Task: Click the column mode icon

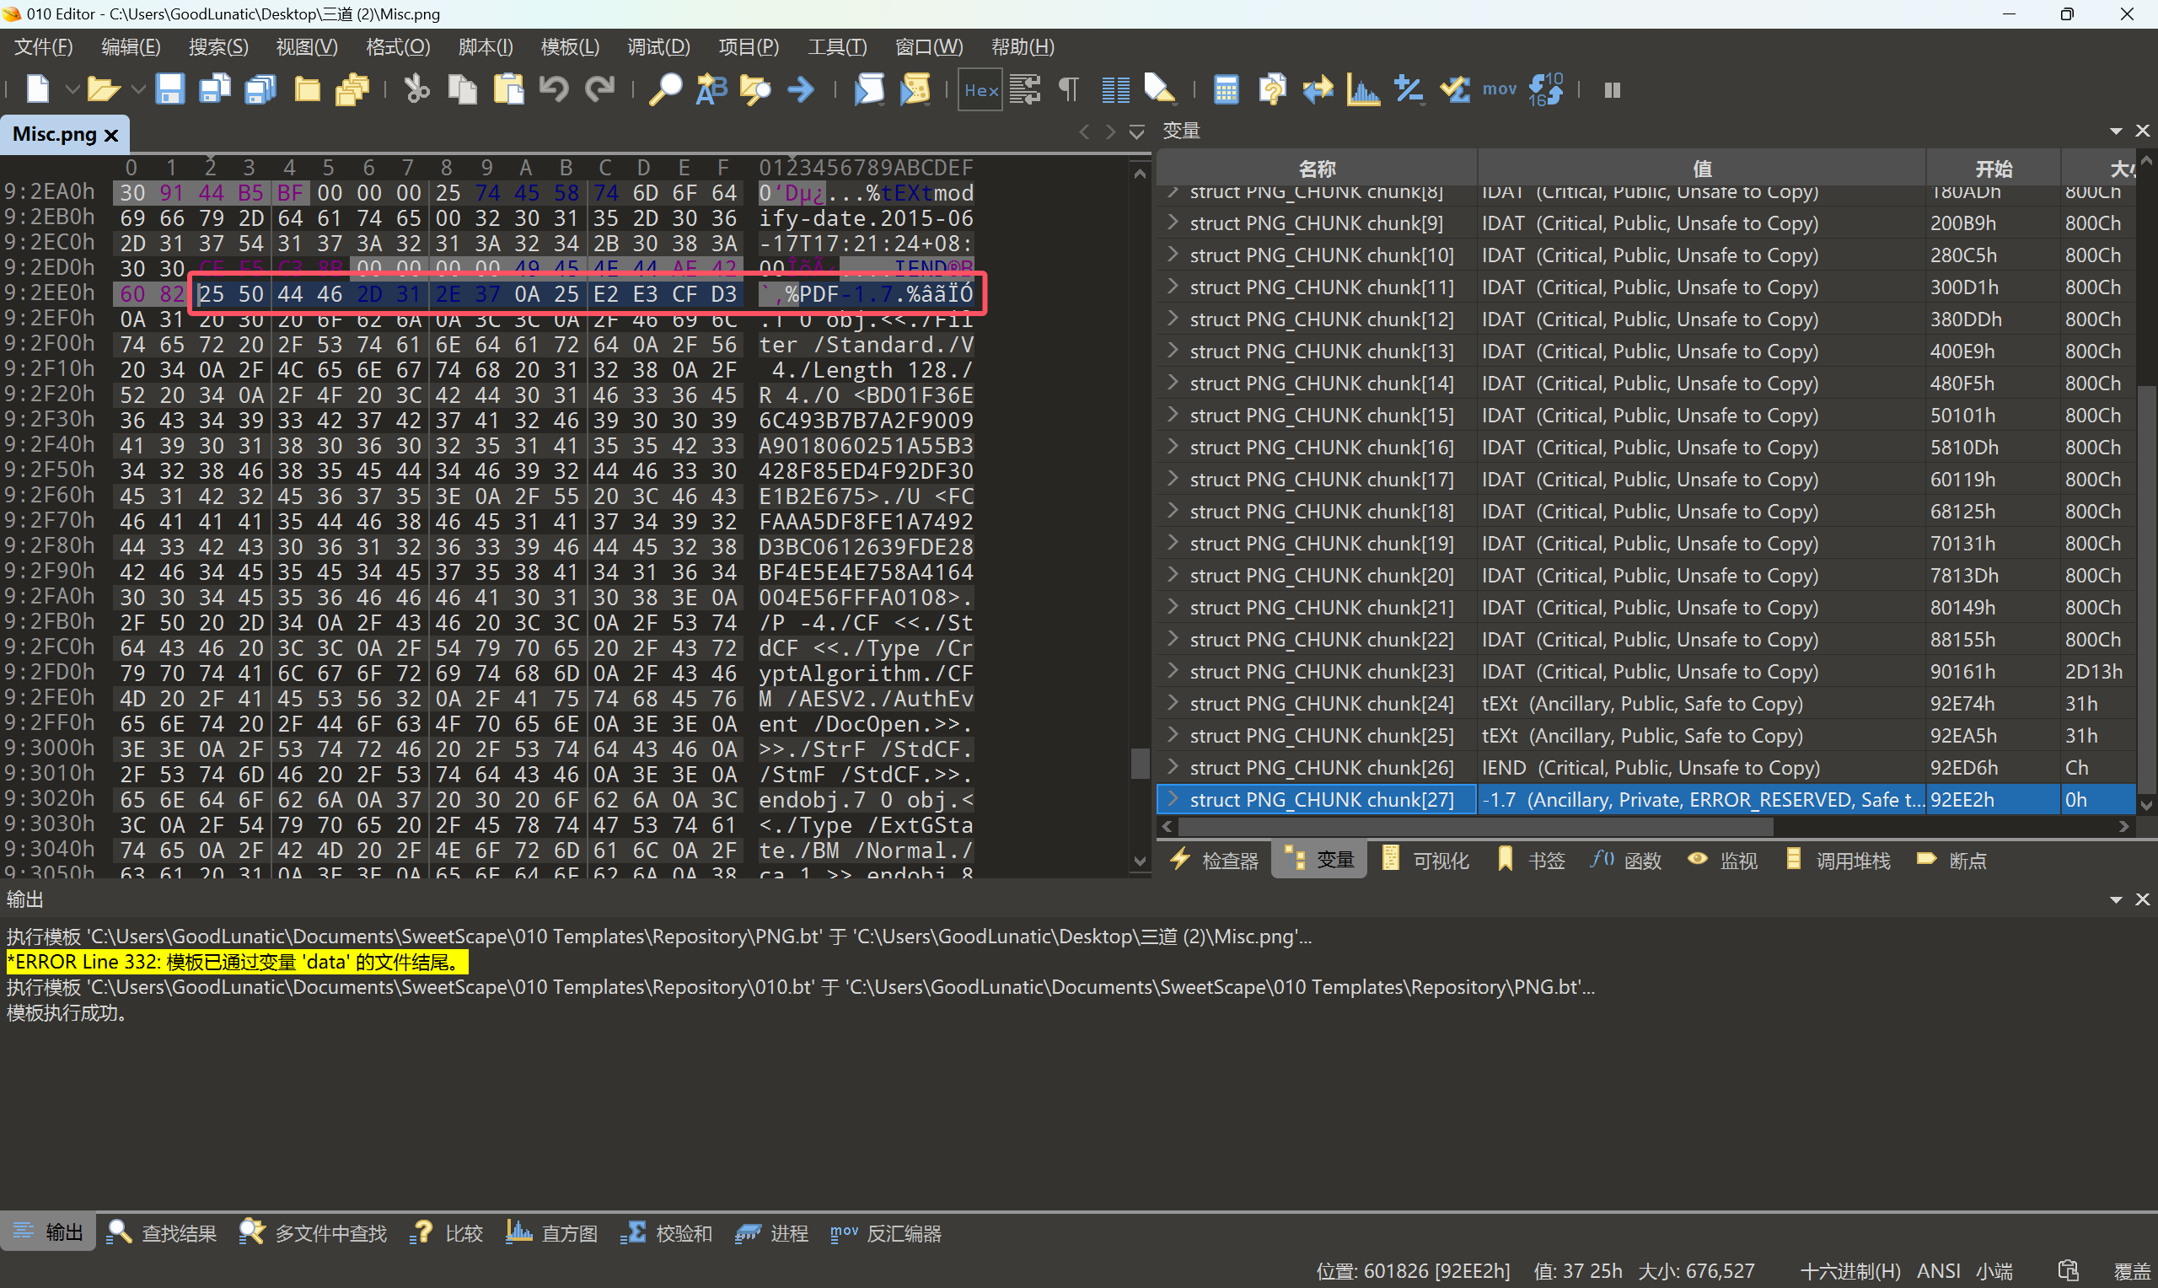Action: click(x=1115, y=89)
